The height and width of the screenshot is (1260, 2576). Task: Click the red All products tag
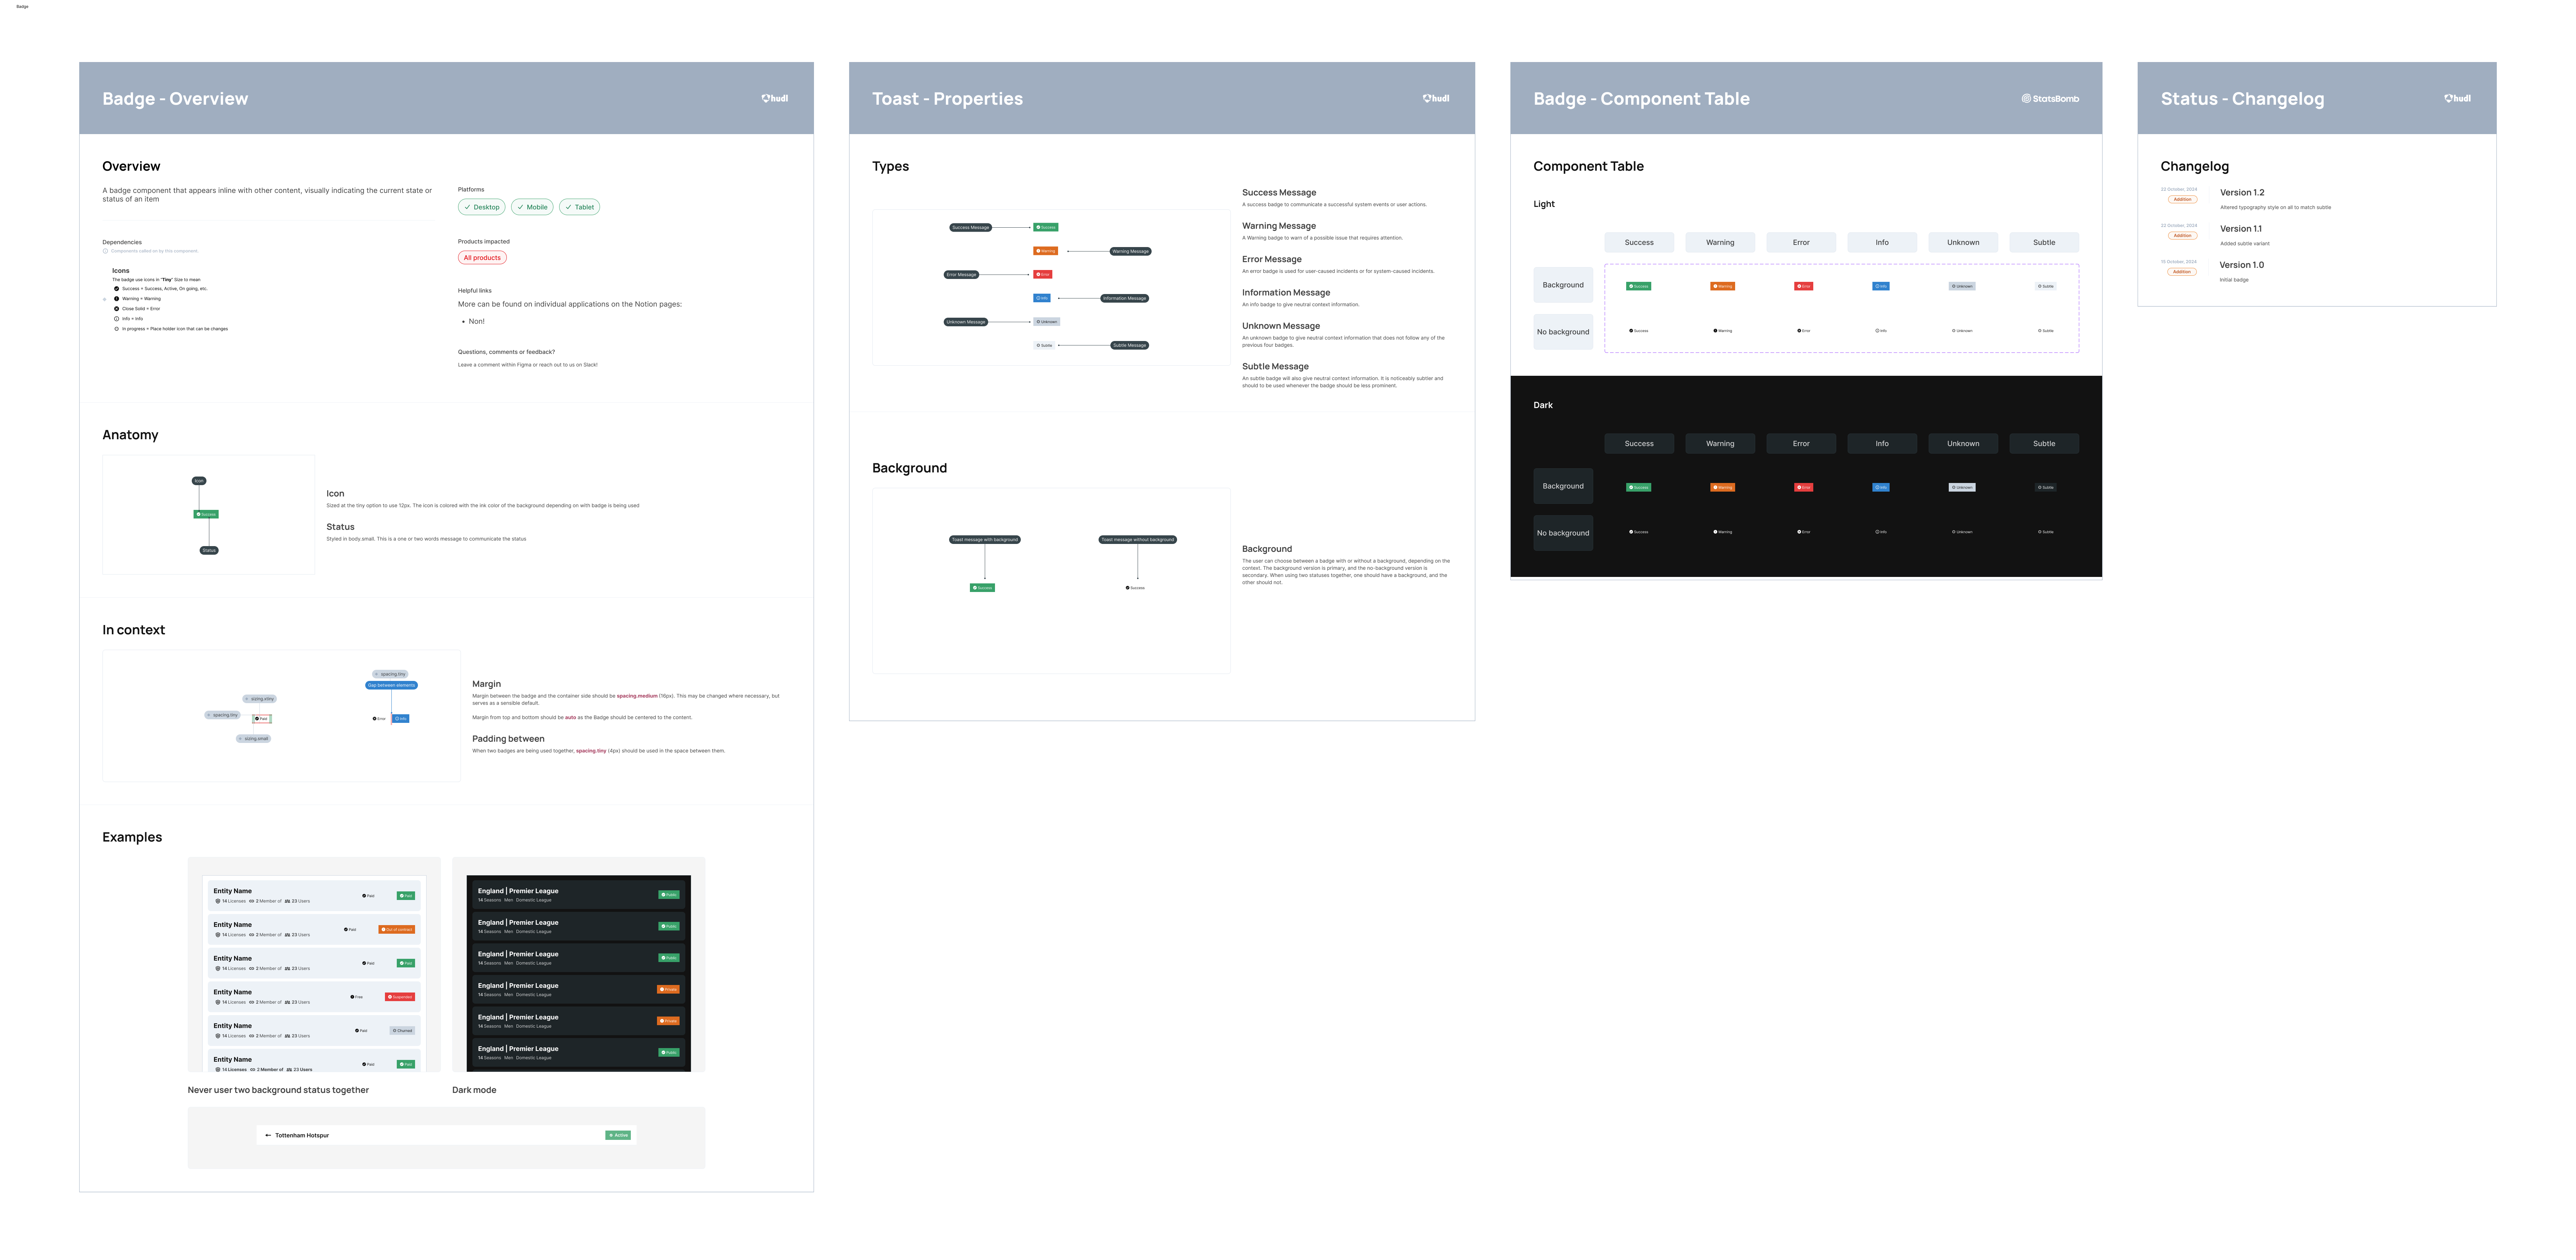(x=482, y=258)
